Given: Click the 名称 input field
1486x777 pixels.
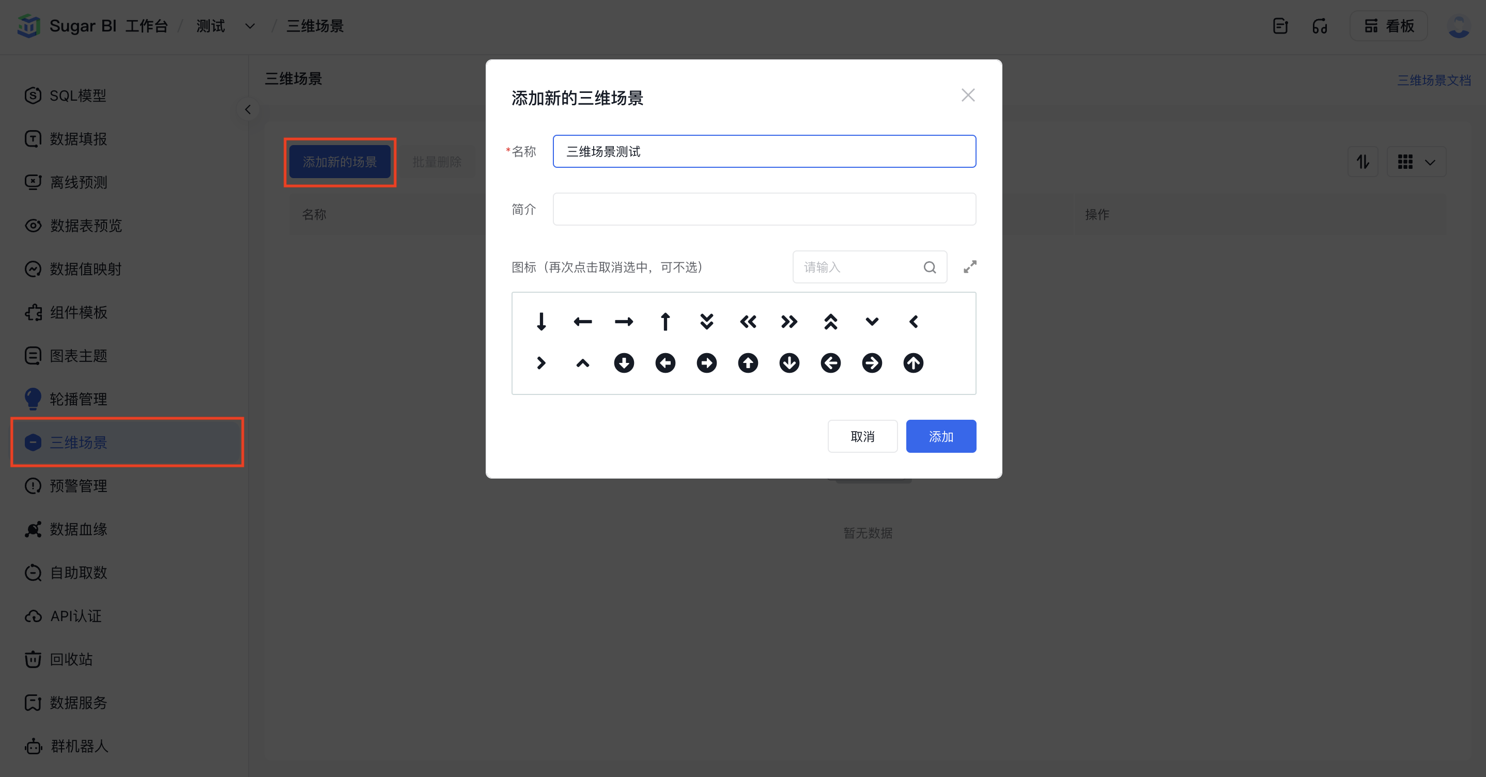Looking at the screenshot, I should click(x=764, y=152).
